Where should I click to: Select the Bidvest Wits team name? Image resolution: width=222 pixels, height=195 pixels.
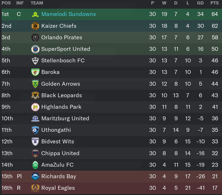(x=58, y=142)
